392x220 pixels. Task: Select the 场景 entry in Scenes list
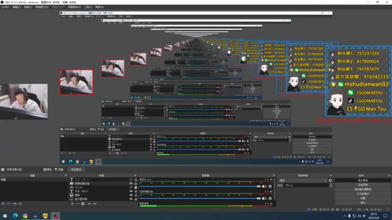pyautogui.click(x=34, y=179)
